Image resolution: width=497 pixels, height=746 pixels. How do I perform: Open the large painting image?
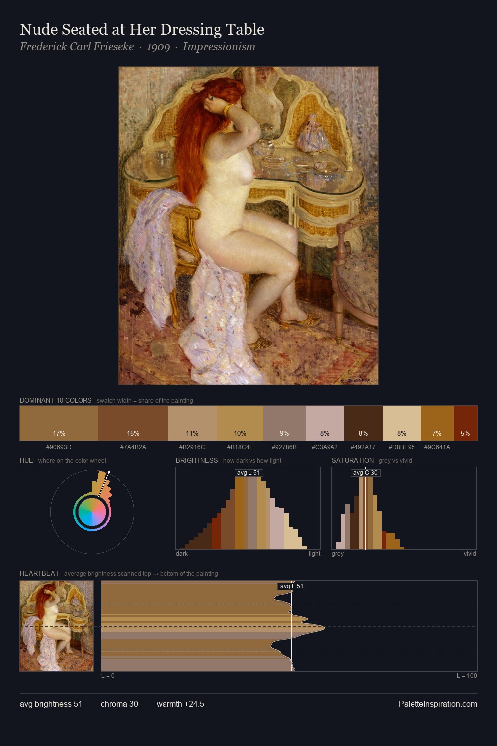(248, 226)
